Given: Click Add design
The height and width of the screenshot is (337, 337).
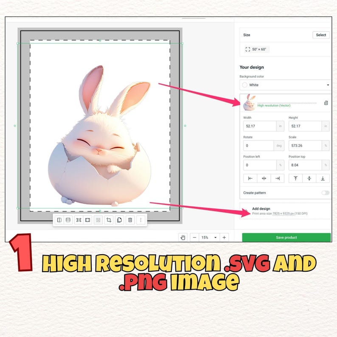Looking at the screenshot, I should [x=261, y=208].
